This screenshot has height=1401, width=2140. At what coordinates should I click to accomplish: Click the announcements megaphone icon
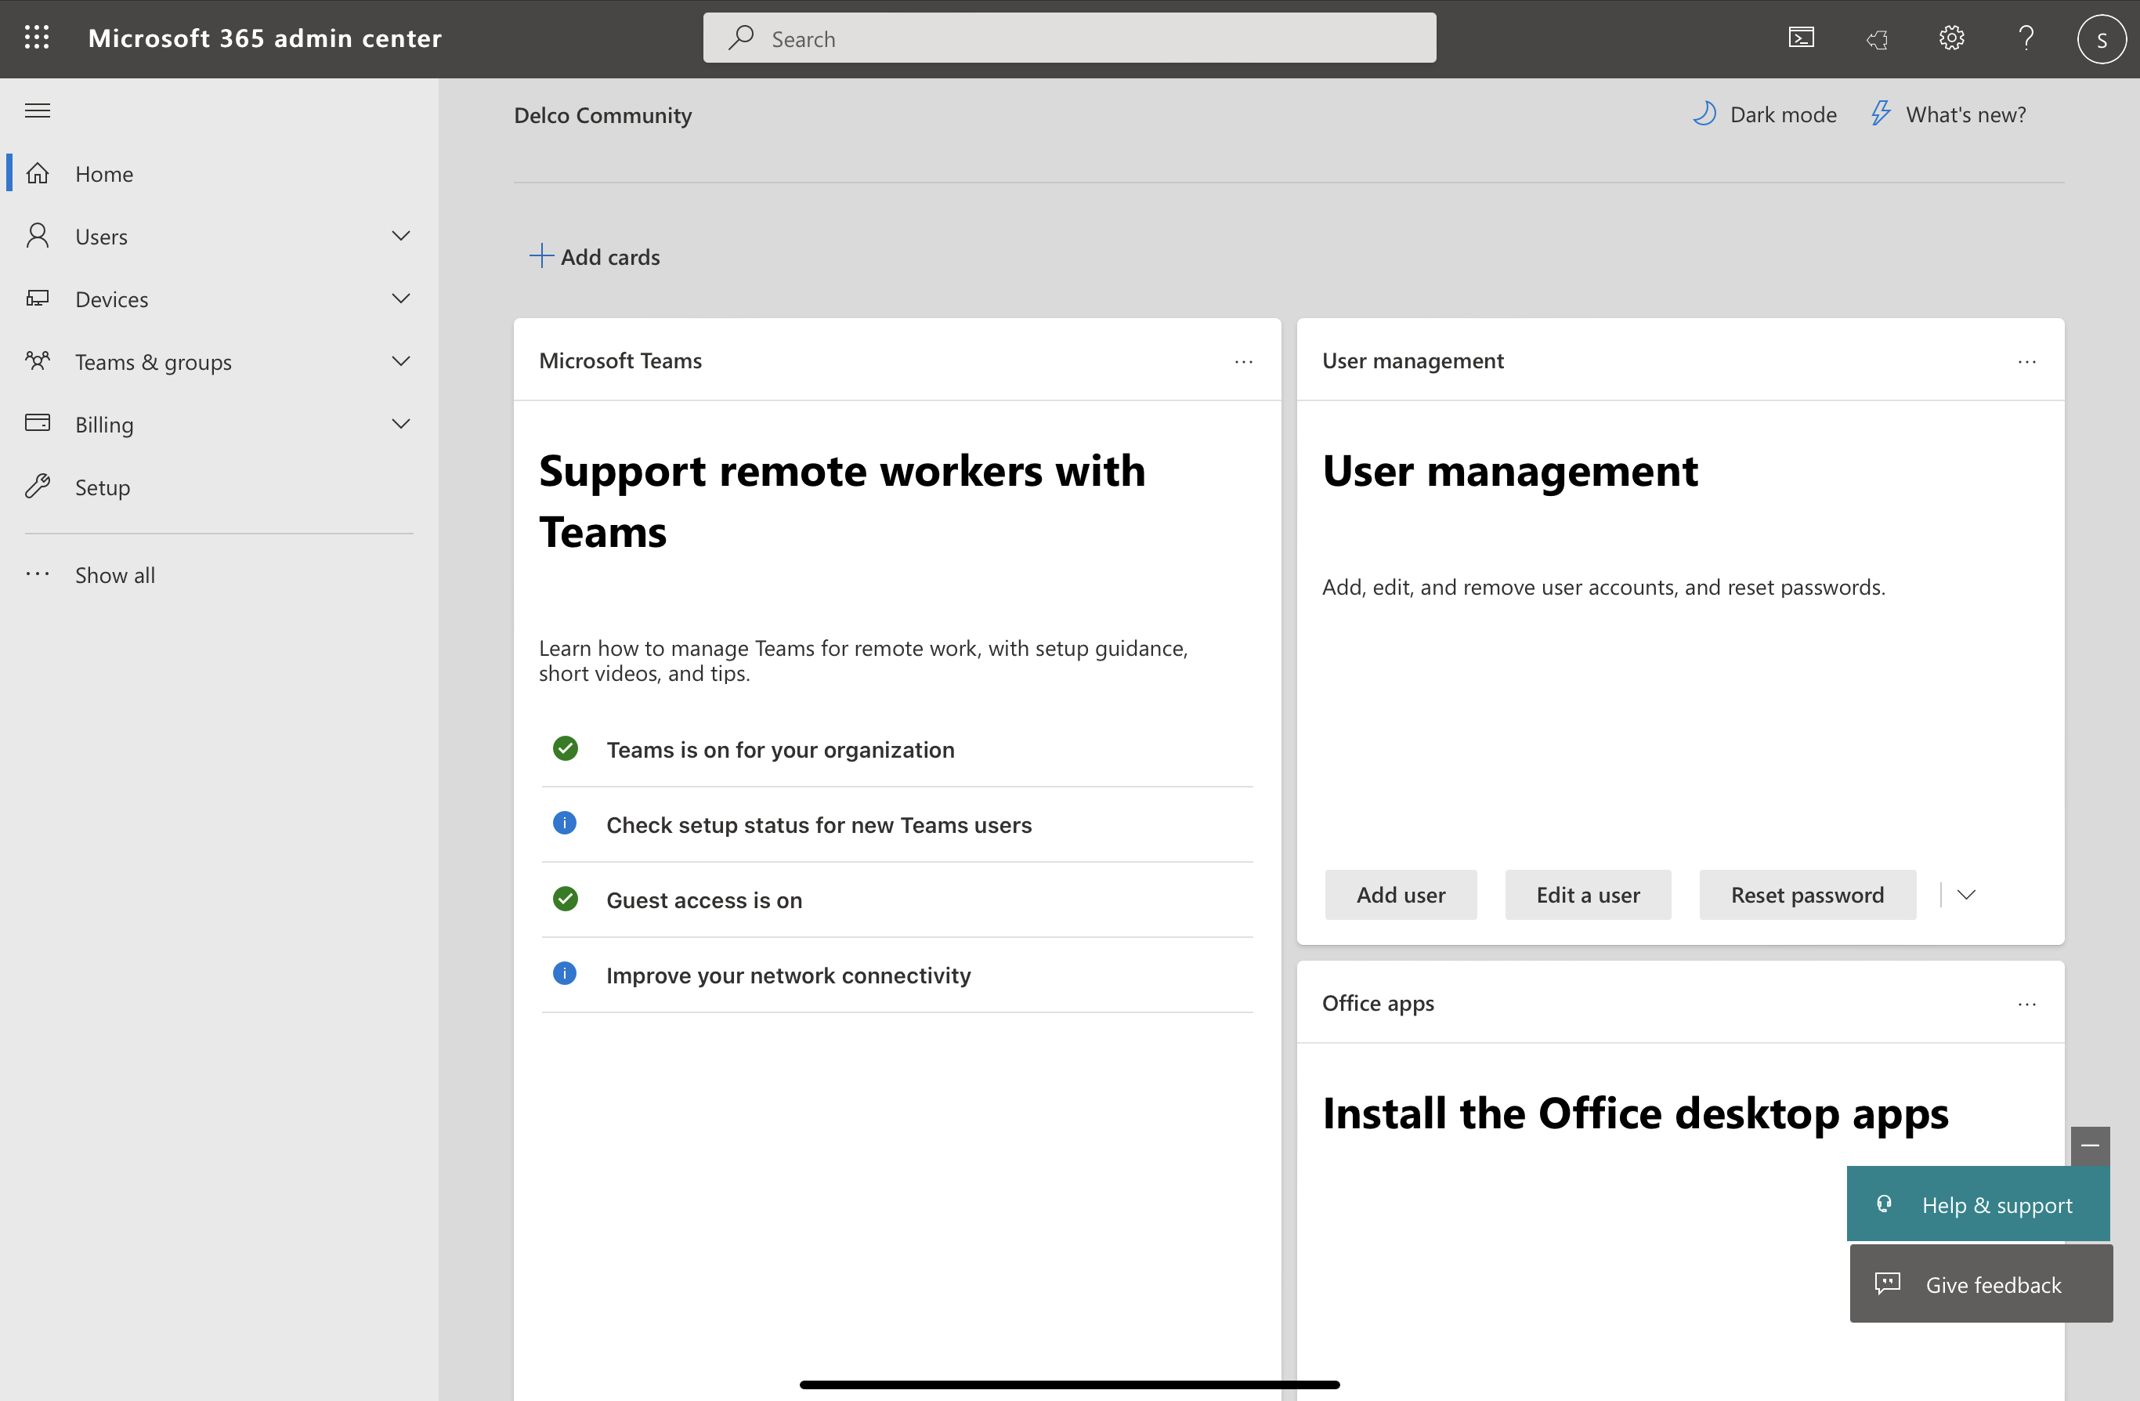pyautogui.click(x=1877, y=38)
